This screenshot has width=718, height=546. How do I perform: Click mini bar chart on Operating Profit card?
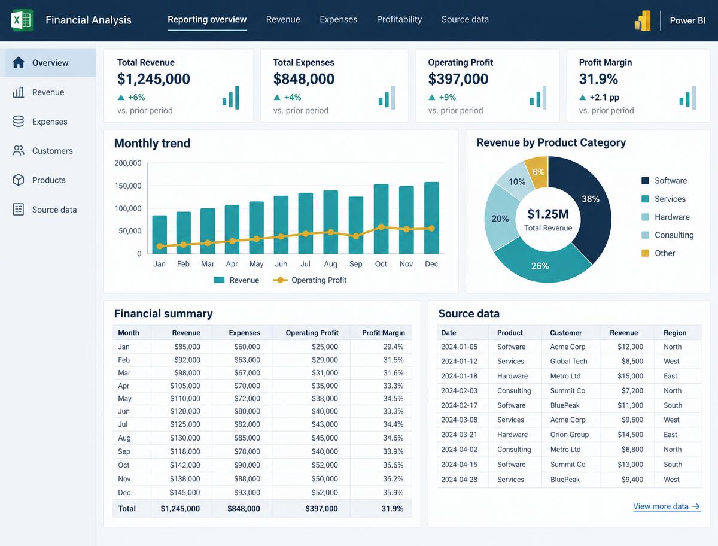538,98
